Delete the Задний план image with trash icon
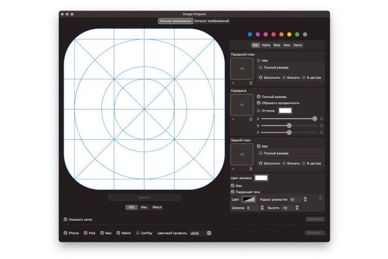The image size is (388, 259). coord(251,169)
